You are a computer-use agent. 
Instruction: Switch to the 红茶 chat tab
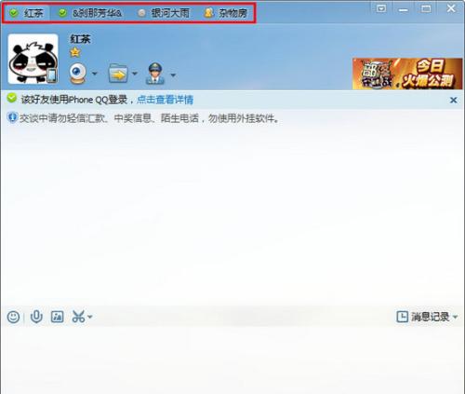point(26,13)
